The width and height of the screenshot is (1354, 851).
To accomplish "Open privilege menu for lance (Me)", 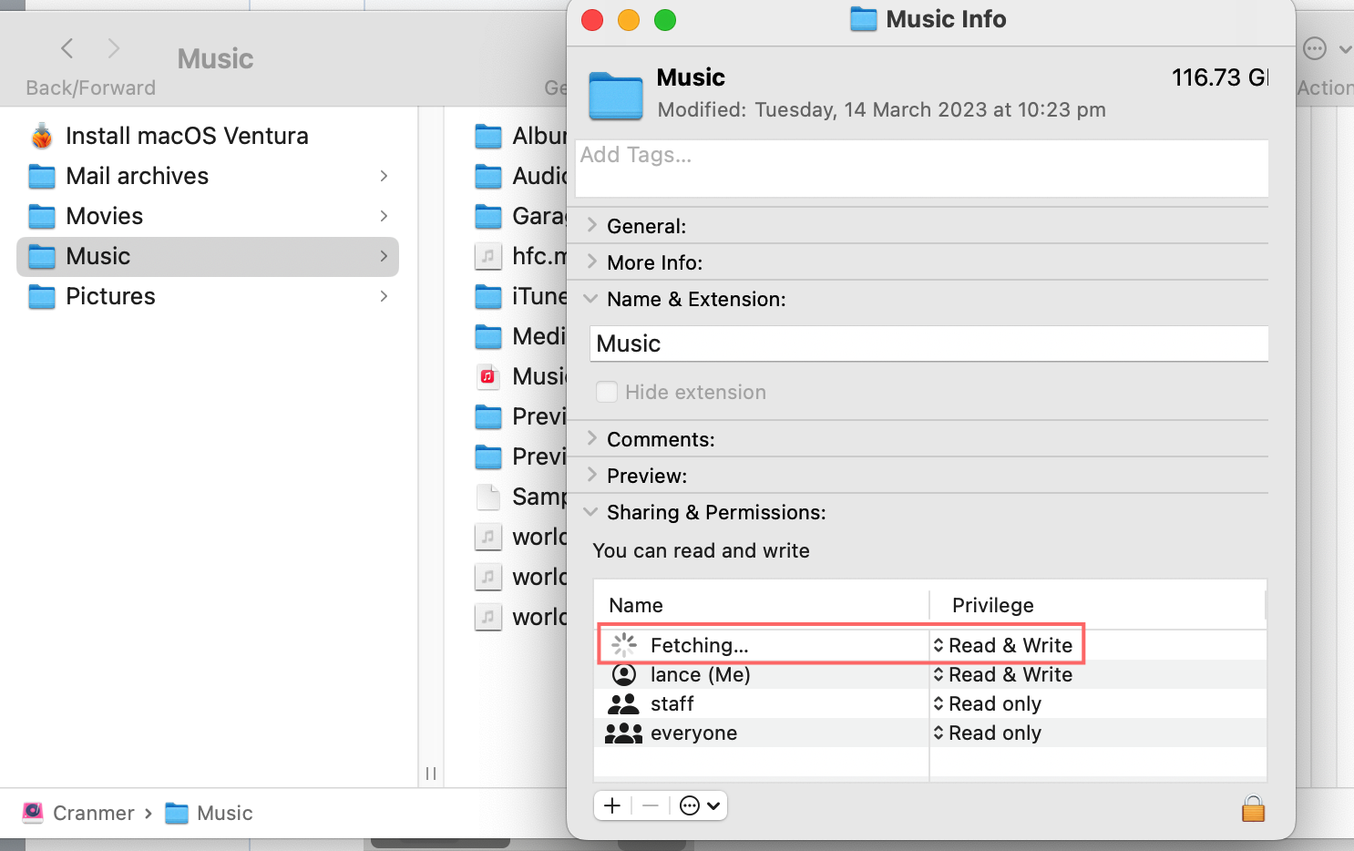I will point(1002,674).
